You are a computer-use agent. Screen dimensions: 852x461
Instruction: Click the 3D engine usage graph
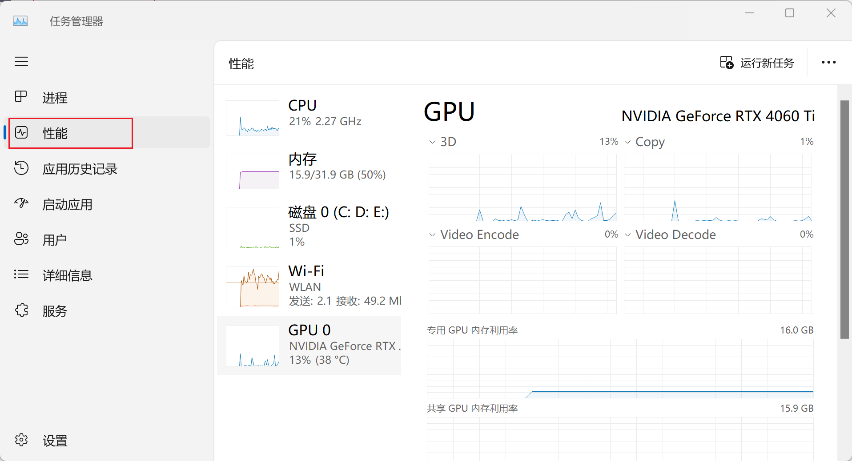click(x=522, y=187)
